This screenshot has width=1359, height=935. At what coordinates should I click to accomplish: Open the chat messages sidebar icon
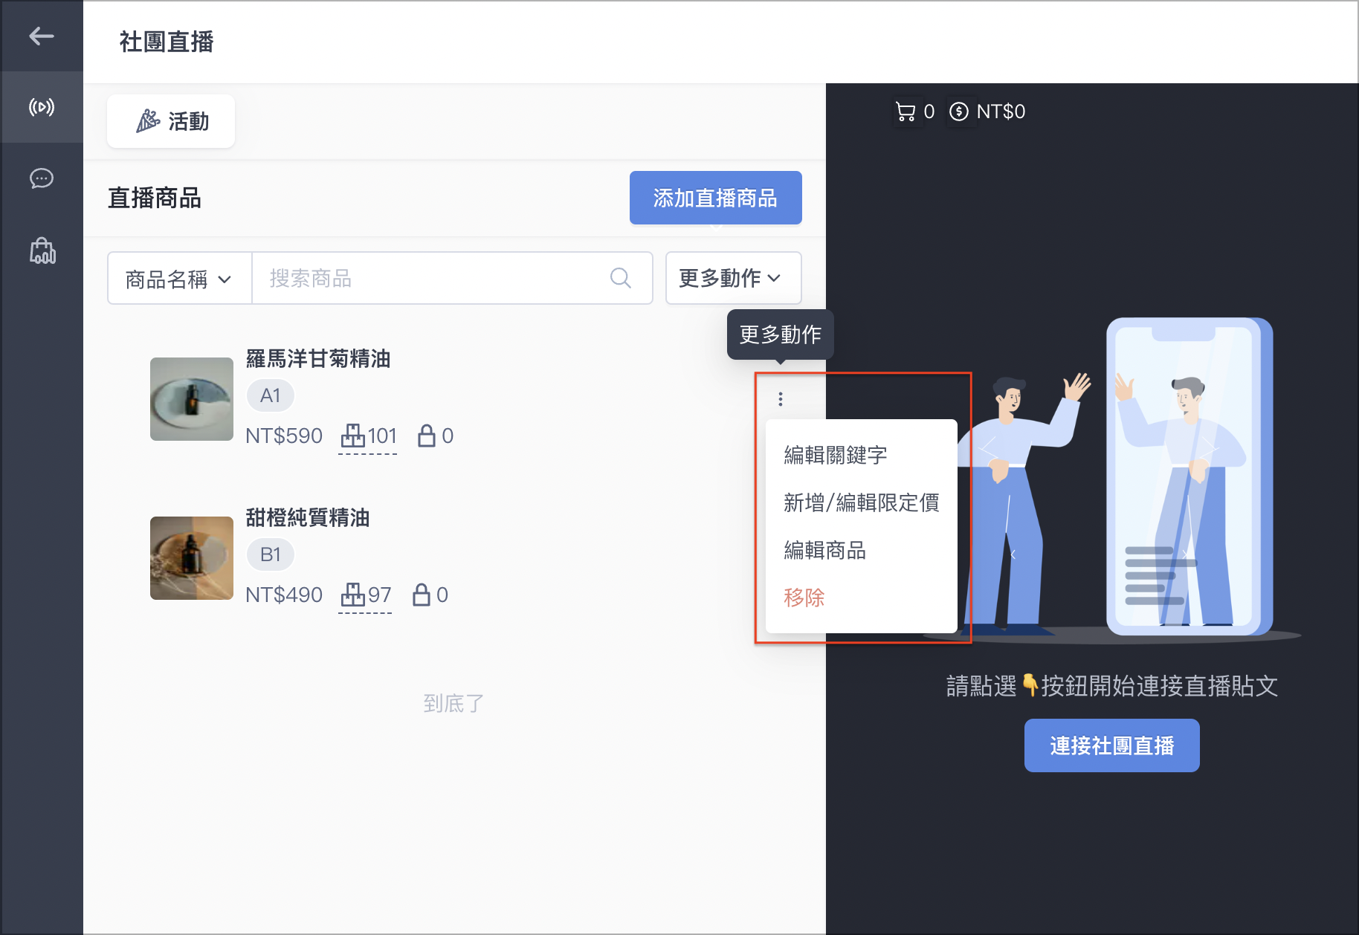point(42,178)
